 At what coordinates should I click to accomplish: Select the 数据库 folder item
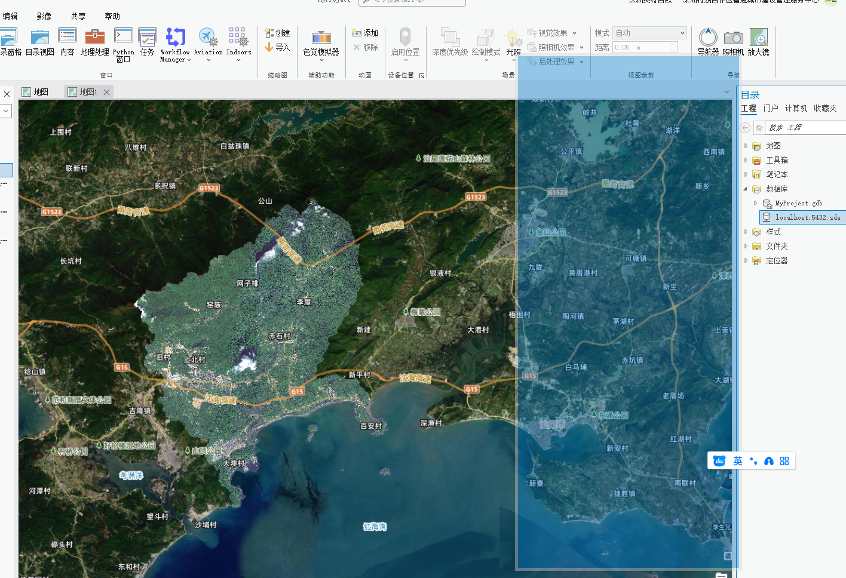tap(777, 189)
